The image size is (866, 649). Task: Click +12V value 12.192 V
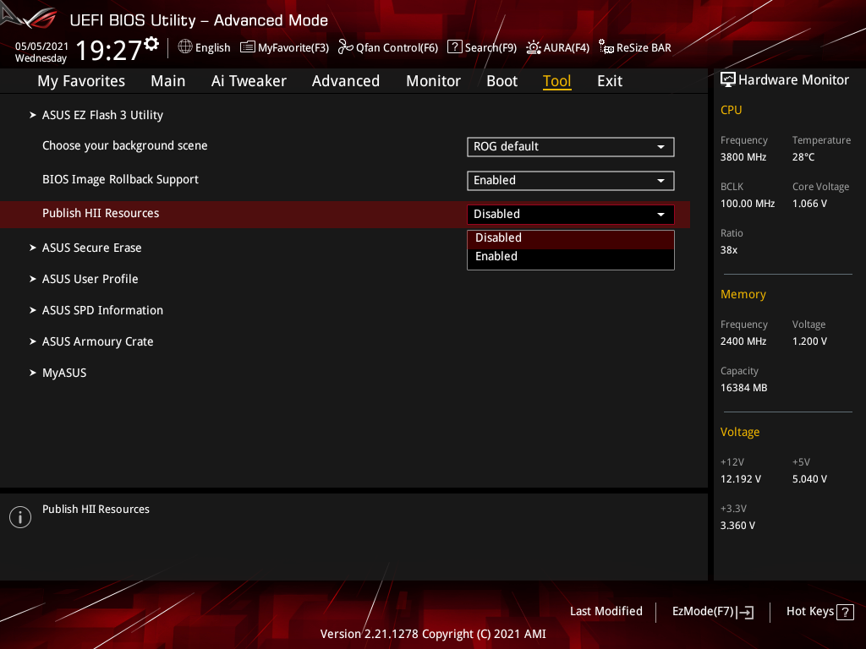740,478
